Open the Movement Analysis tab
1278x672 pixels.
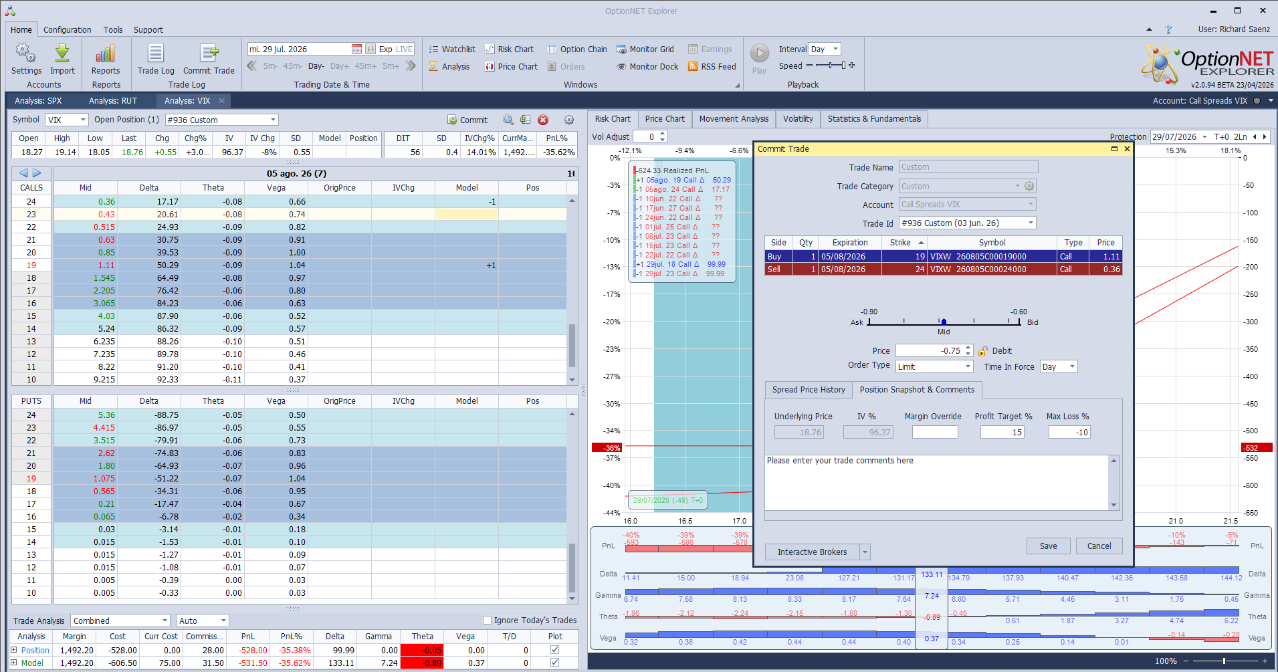coord(734,119)
